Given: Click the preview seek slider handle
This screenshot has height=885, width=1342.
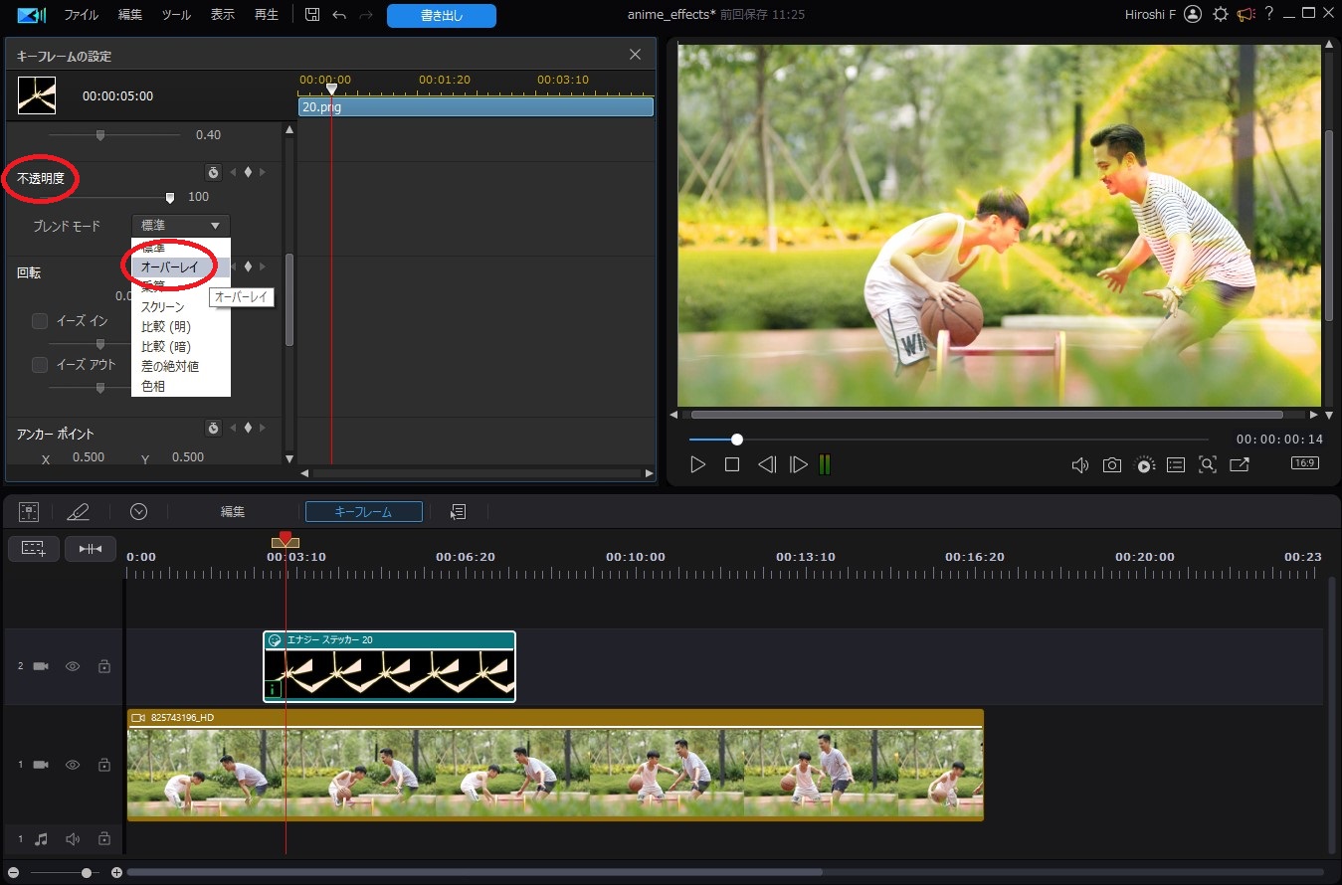Looking at the screenshot, I should tap(737, 439).
